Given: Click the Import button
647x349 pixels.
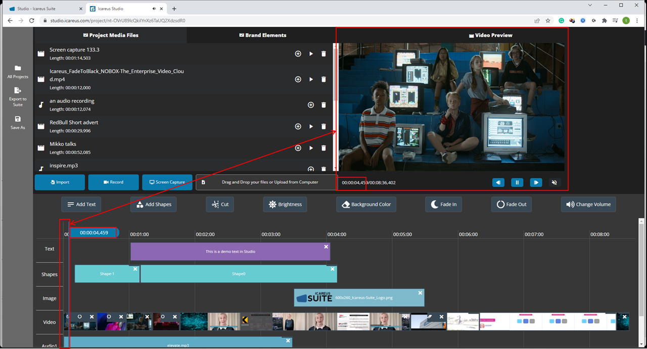Looking at the screenshot, I should (60, 182).
